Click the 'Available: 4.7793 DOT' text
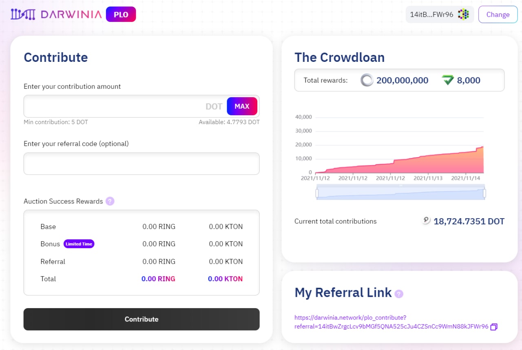Image resolution: width=522 pixels, height=350 pixels. tap(229, 122)
